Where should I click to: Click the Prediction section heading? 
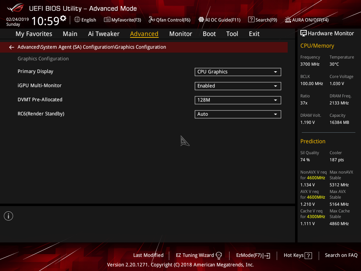(313, 141)
